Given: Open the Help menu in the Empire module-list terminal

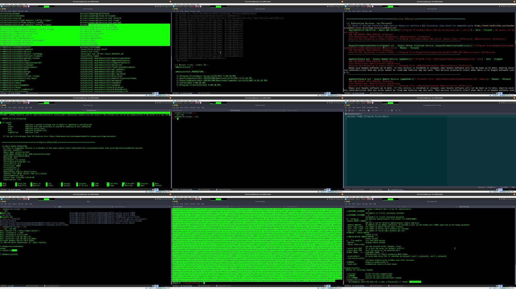Looking at the screenshot, I should click(x=26, y=11).
